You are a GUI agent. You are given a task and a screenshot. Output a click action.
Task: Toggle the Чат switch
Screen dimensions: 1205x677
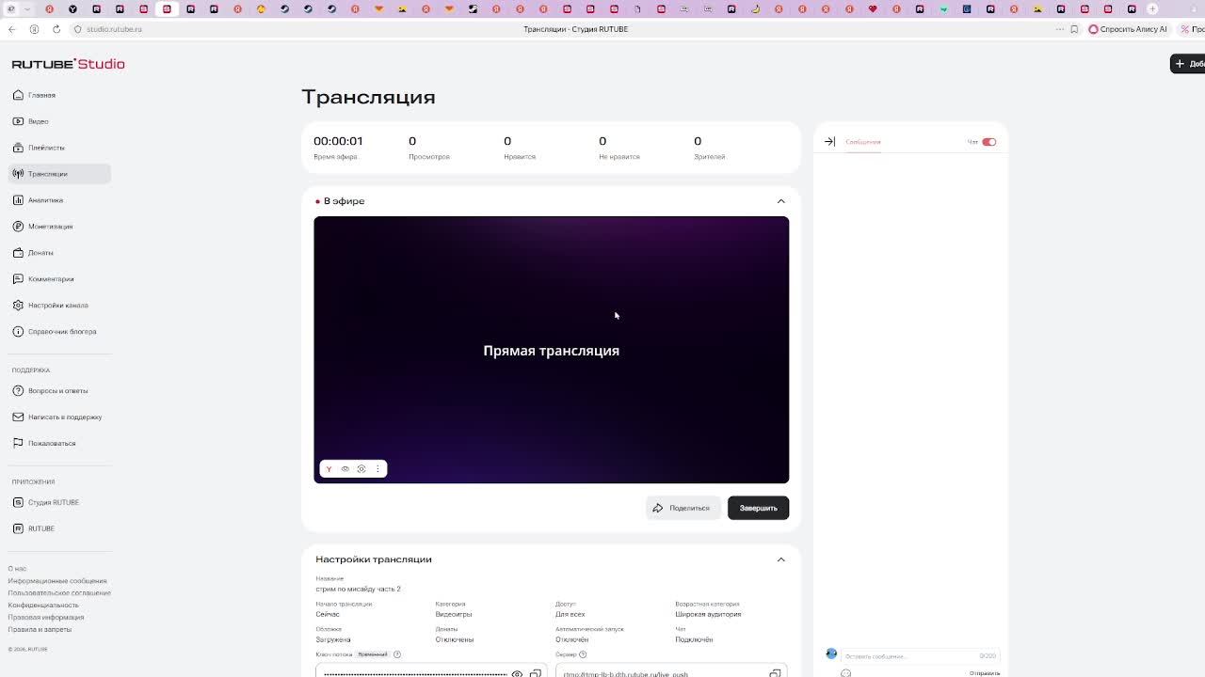click(988, 142)
